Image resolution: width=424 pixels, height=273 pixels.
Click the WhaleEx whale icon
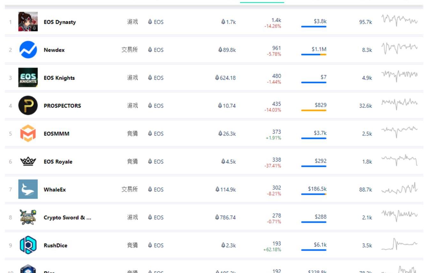click(28, 189)
